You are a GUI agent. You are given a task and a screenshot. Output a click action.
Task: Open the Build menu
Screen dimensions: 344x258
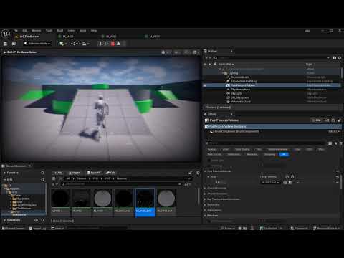[x=60, y=31]
